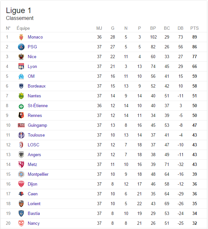Open the Dijon team page link

pos(32,184)
